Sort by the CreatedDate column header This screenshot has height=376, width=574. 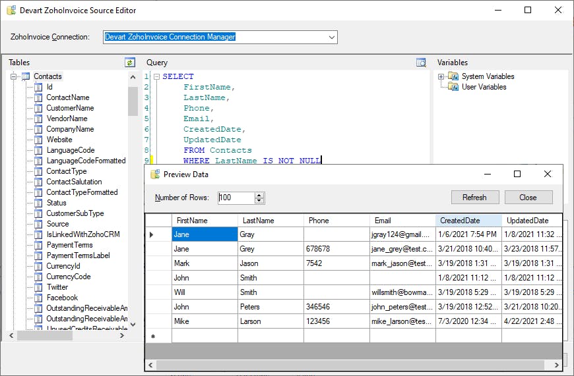pos(460,221)
